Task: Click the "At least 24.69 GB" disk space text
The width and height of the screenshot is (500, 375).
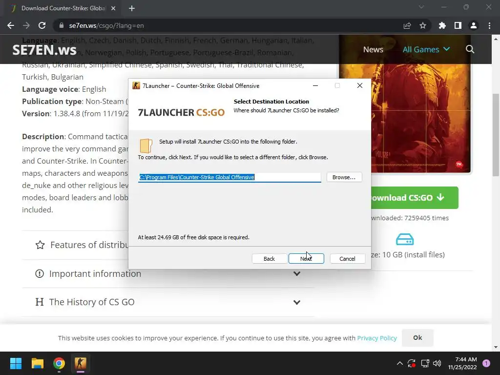Action: (x=193, y=237)
